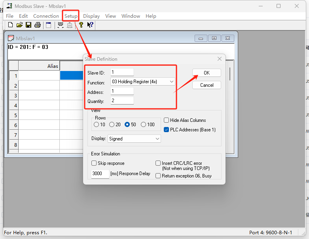Open the Setup menu
Viewport: 309px width, 239px height.
[x=71, y=16]
